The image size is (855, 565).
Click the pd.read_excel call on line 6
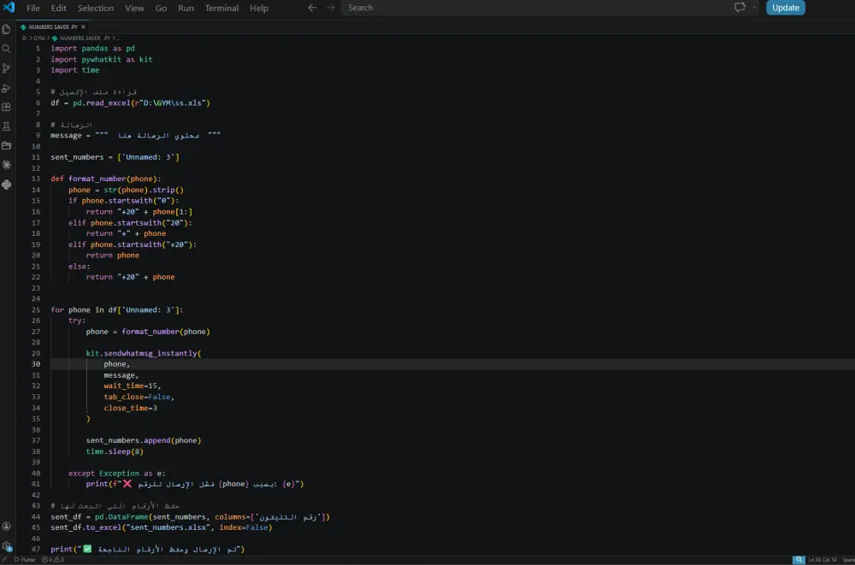point(141,103)
